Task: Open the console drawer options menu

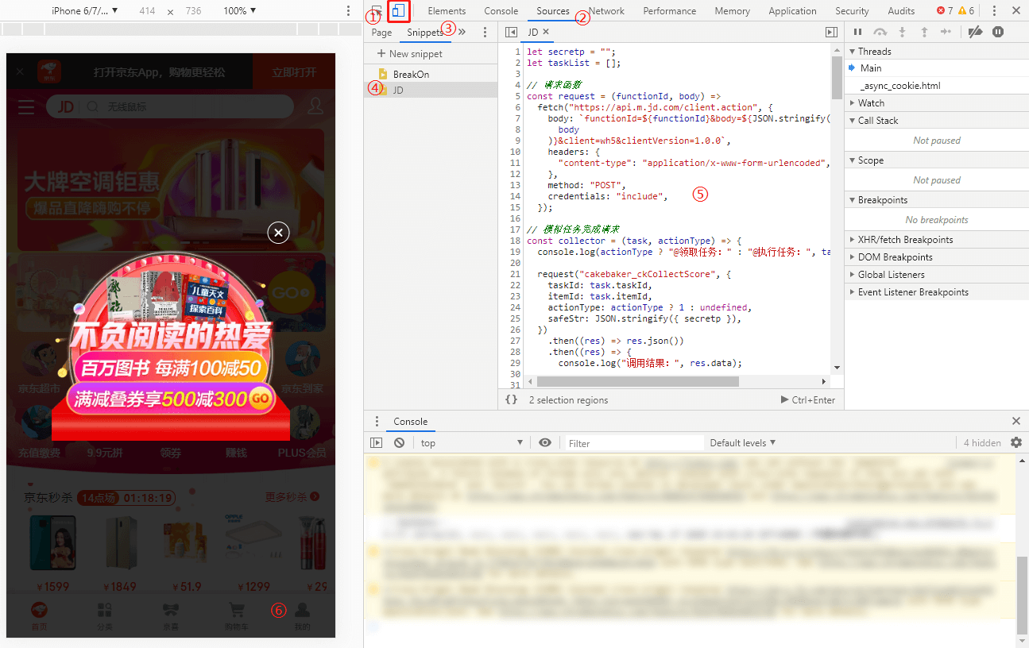Action: tap(377, 422)
